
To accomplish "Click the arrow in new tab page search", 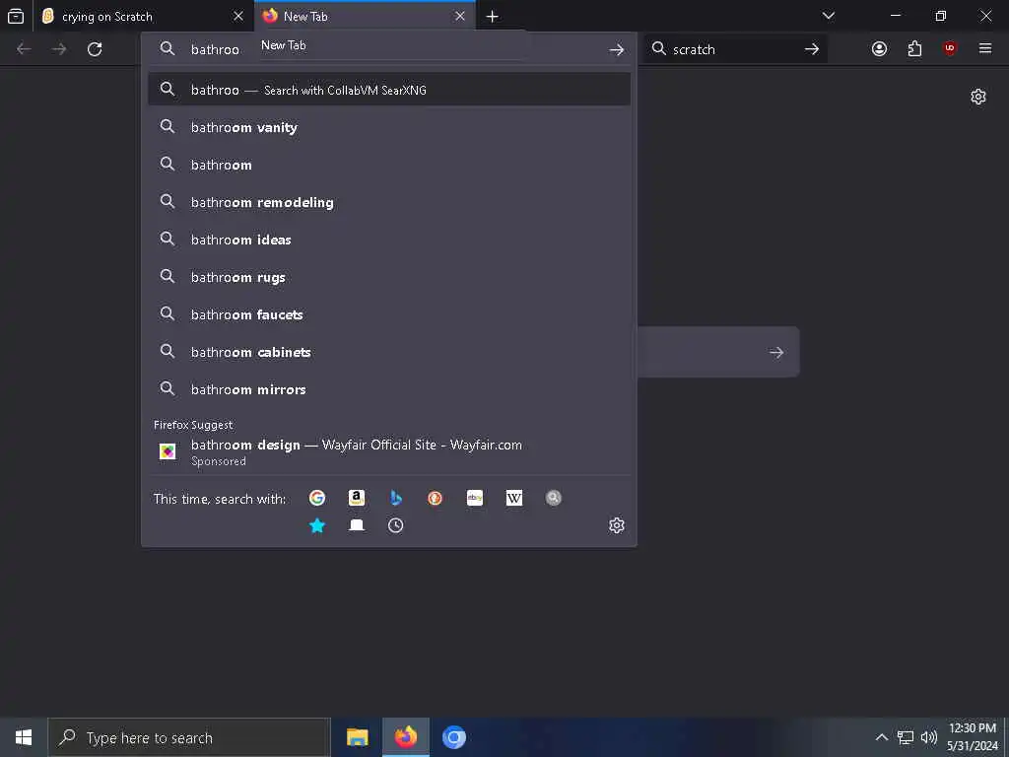I will pos(776,352).
